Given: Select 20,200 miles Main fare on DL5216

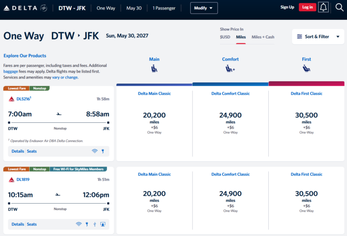Looking at the screenshot, I should click(154, 123).
